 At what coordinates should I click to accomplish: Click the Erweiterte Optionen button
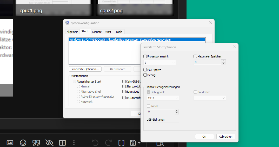click(x=85, y=69)
